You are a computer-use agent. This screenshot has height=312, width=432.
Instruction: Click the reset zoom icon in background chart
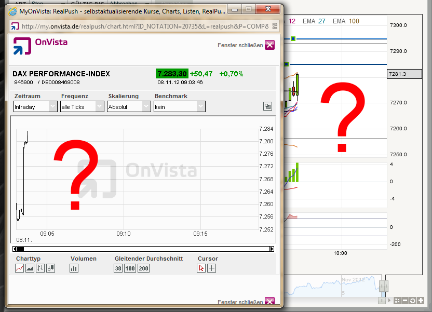[413, 301]
